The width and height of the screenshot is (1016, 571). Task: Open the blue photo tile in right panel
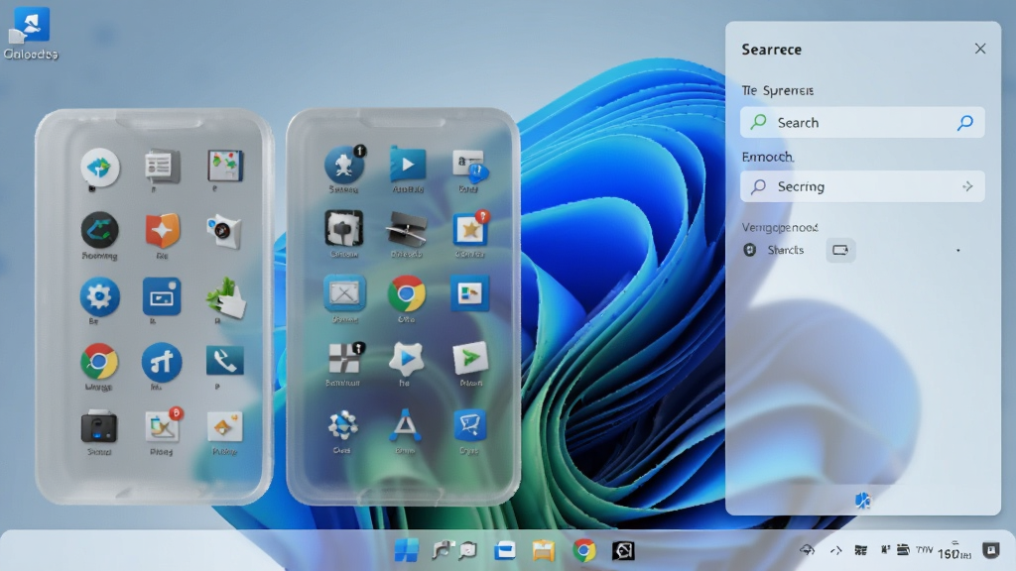[469, 293]
